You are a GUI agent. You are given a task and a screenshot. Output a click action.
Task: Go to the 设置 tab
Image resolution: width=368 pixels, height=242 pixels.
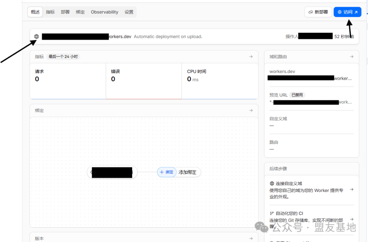(x=129, y=12)
